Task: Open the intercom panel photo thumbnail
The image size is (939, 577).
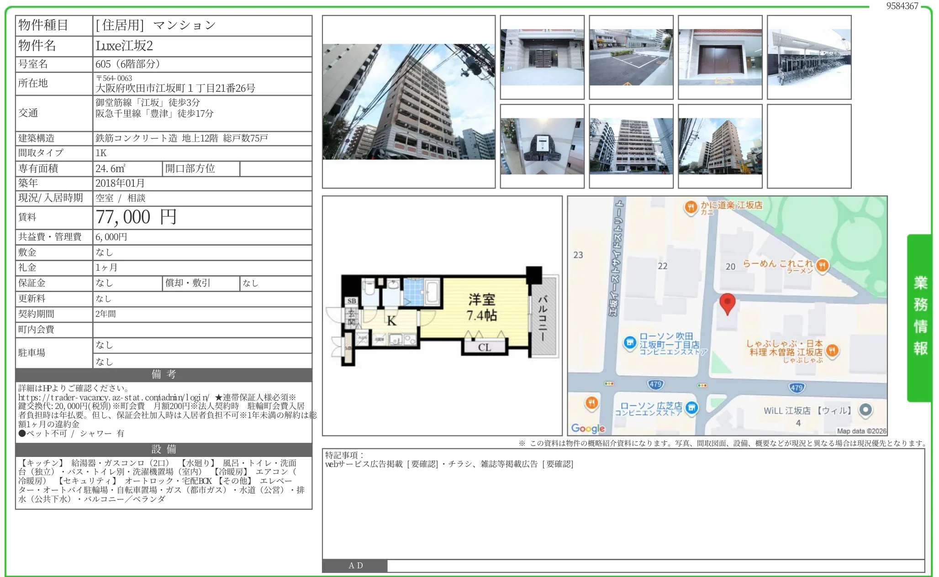Action: (542, 146)
